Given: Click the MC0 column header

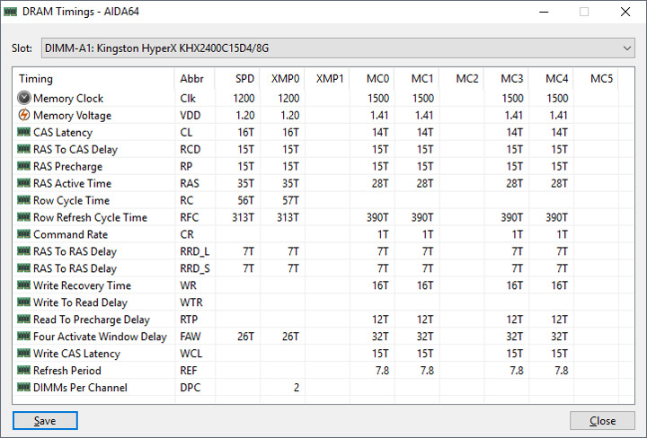Looking at the screenshot, I should (x=377, y=79).
